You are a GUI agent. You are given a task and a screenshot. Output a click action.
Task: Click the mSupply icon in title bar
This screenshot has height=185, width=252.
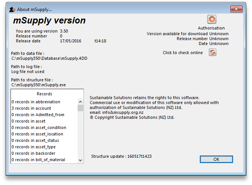pyautogui.click(x=12, y=9)
